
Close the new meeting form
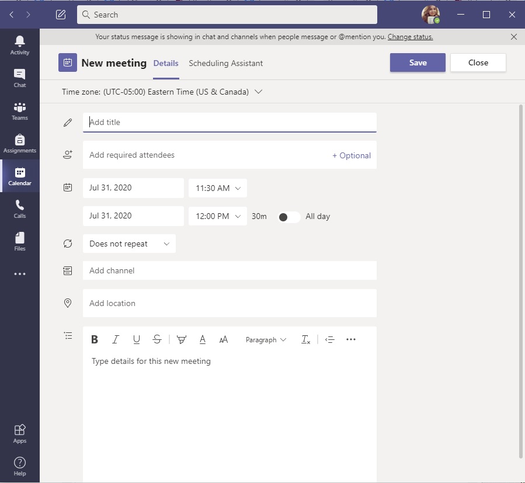(478, 62)
